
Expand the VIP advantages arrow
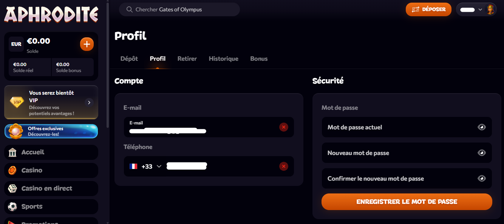click(89, 102)
